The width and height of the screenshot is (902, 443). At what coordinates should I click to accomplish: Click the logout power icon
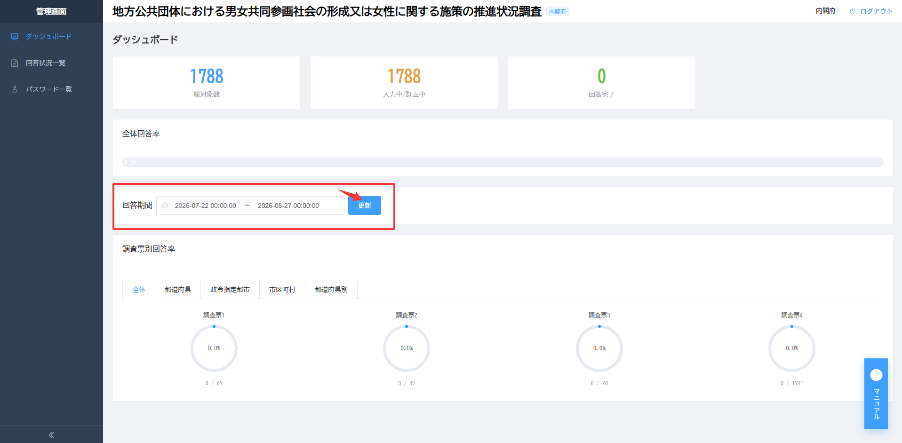[852, 11]
